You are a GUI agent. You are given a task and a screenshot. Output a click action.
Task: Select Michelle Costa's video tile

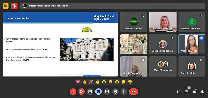coord(192,44)
